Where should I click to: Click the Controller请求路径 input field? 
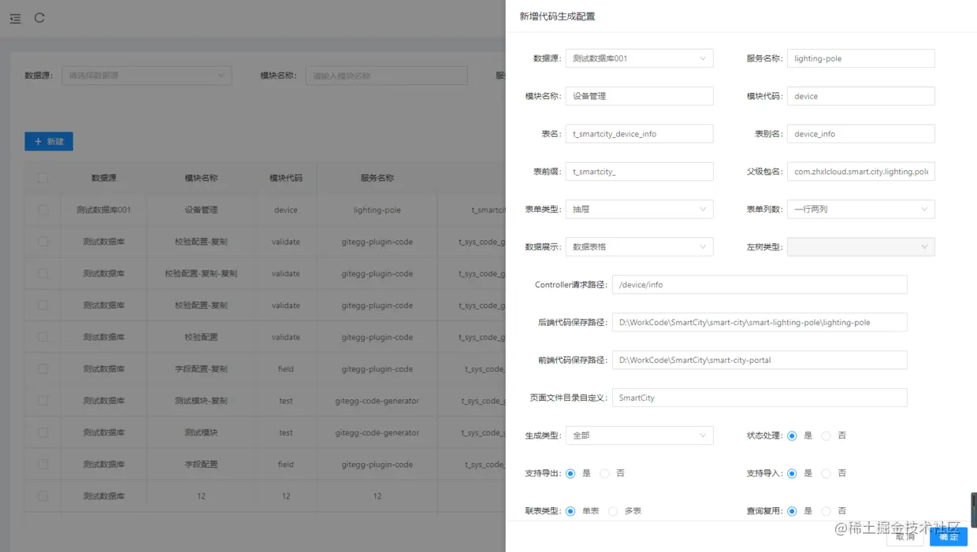point(759,284)
